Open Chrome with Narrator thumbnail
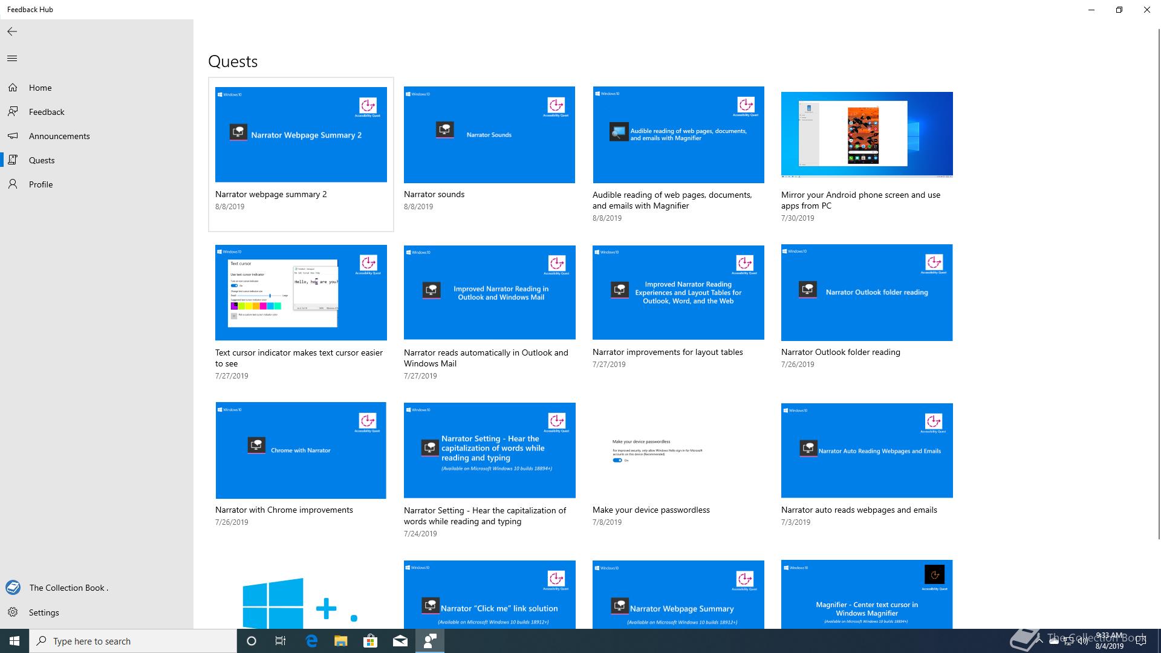1161x653 pixels. tap(301, 450)
